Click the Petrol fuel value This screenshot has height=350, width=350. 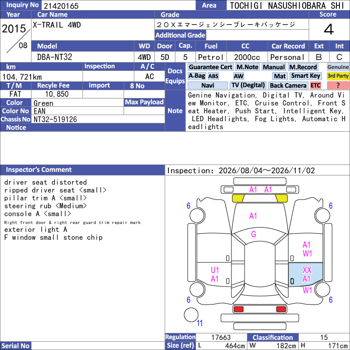[211, 57]
